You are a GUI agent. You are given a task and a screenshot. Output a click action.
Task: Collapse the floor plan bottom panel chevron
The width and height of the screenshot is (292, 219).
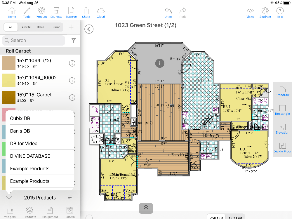[x=146, y=208]
